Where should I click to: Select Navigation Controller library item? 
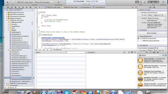[x=152, y=79]
